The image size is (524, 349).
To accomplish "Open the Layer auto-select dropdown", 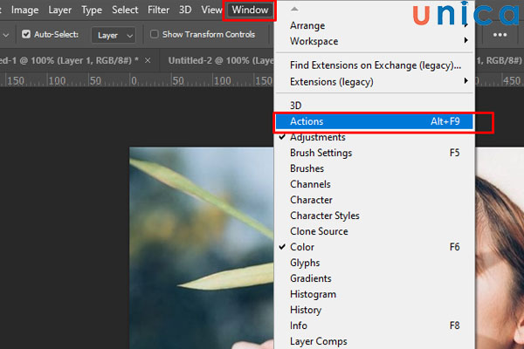I will 114,35.
